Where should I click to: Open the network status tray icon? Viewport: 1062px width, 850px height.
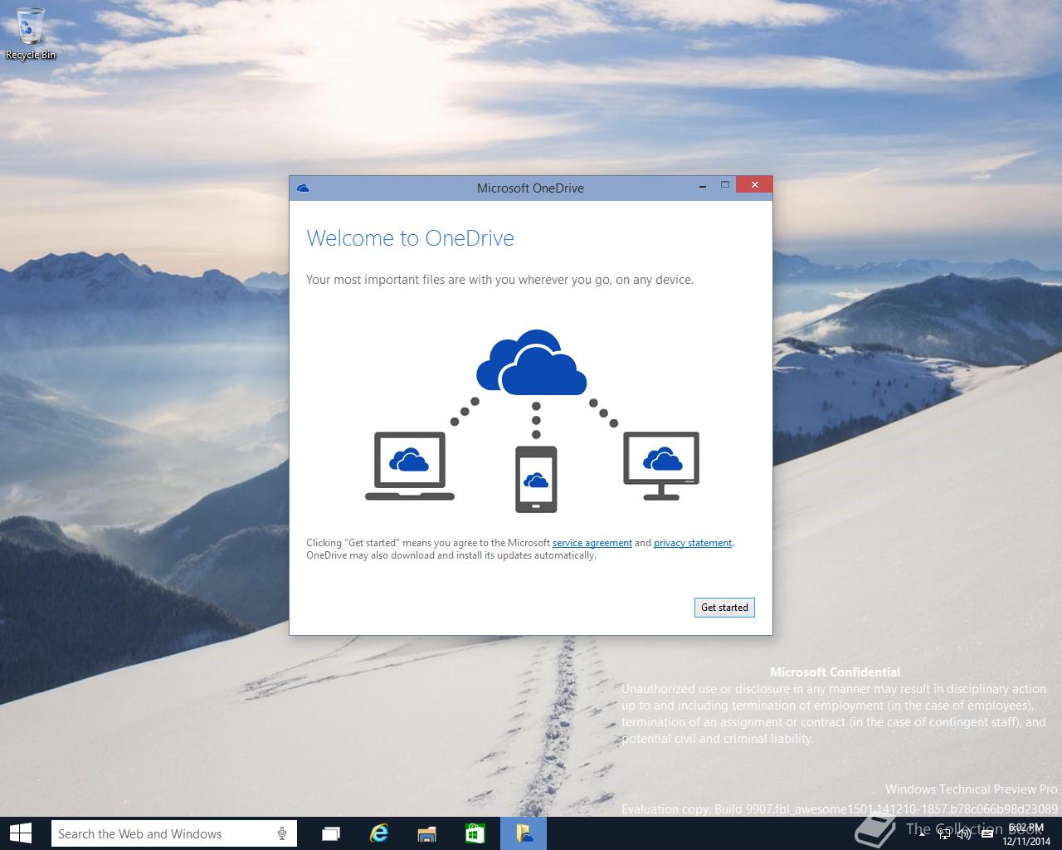pyautogui.click(x=944, y=834)
